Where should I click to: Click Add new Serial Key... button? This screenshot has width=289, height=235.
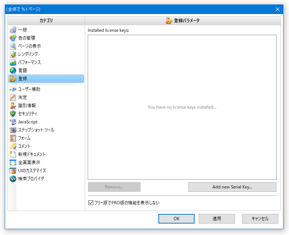point(232,187)
